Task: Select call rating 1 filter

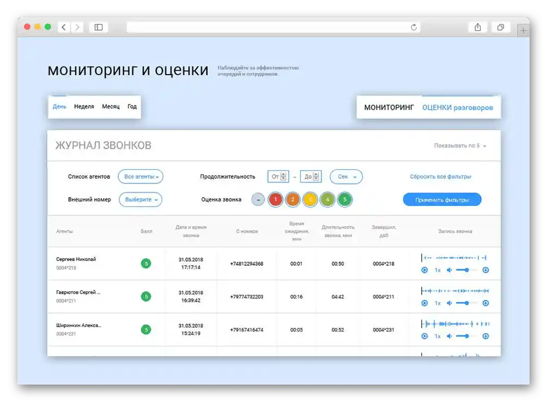Action: point(275,200)
